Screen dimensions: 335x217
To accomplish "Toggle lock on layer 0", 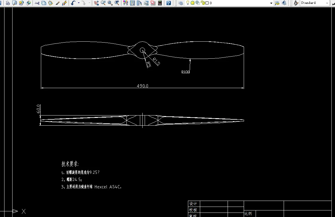I will (x=203, y=3).
